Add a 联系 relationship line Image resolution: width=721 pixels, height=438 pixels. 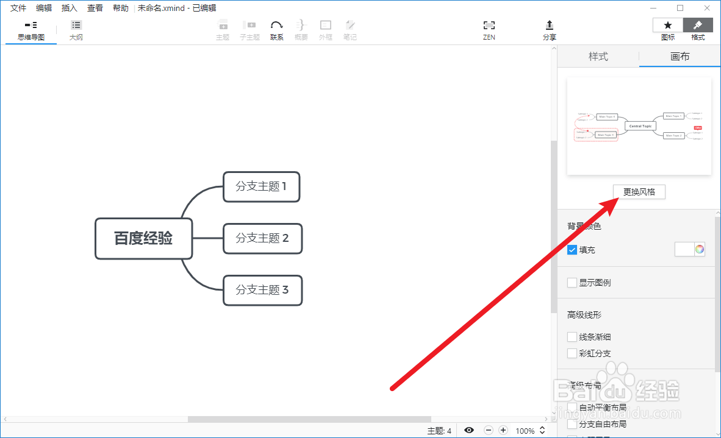pyautogui.click(x=277, y=30)
